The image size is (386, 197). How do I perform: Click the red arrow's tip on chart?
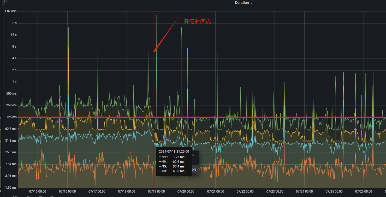point(154,52)
